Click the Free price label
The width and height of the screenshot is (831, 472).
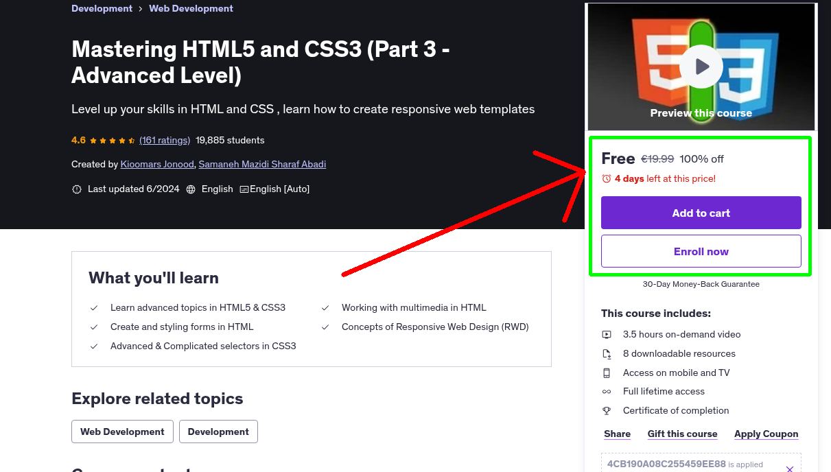click(618, 158)
